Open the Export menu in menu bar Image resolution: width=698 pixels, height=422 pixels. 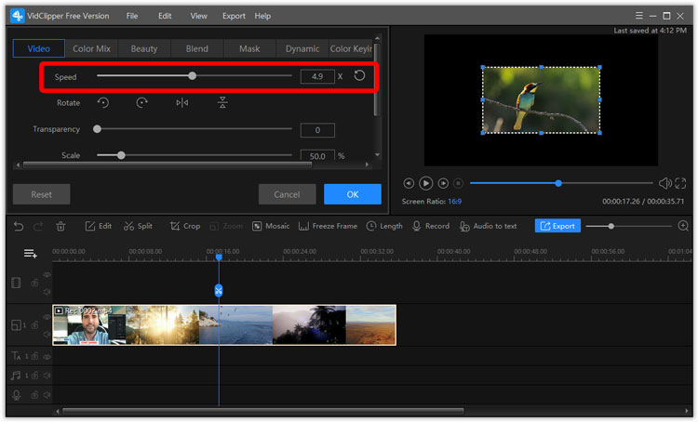[234, 16]
